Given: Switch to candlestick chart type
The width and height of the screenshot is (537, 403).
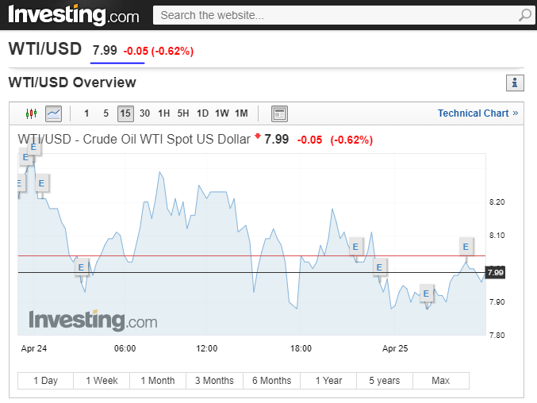Looking at the screenshot, I should click(x=31, y=113).
